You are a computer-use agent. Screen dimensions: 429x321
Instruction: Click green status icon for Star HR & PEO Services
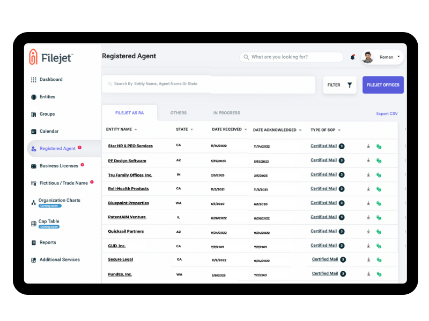[379, 147]
